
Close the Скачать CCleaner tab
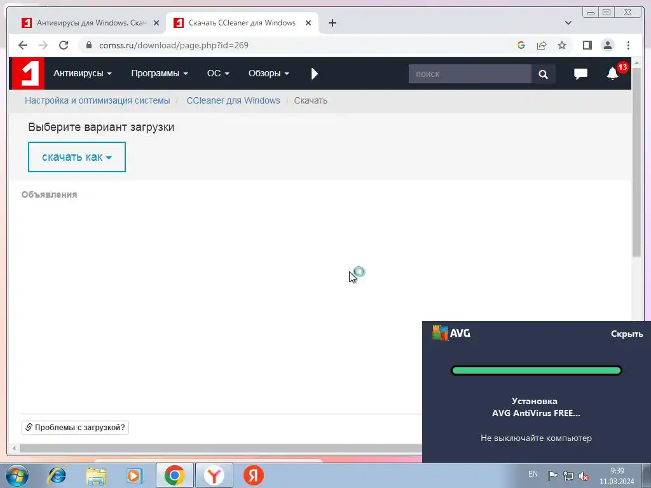click(308, 23)
